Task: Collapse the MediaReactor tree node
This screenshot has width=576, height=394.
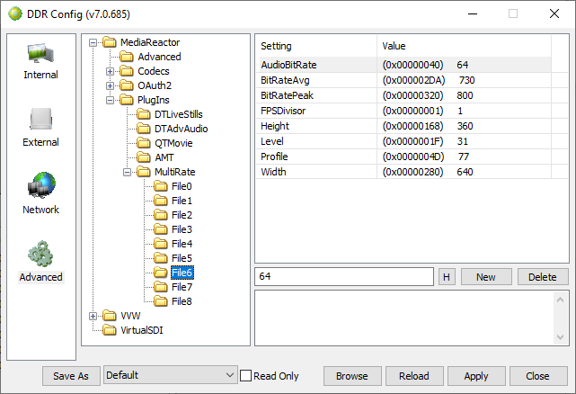Action: 93,42
